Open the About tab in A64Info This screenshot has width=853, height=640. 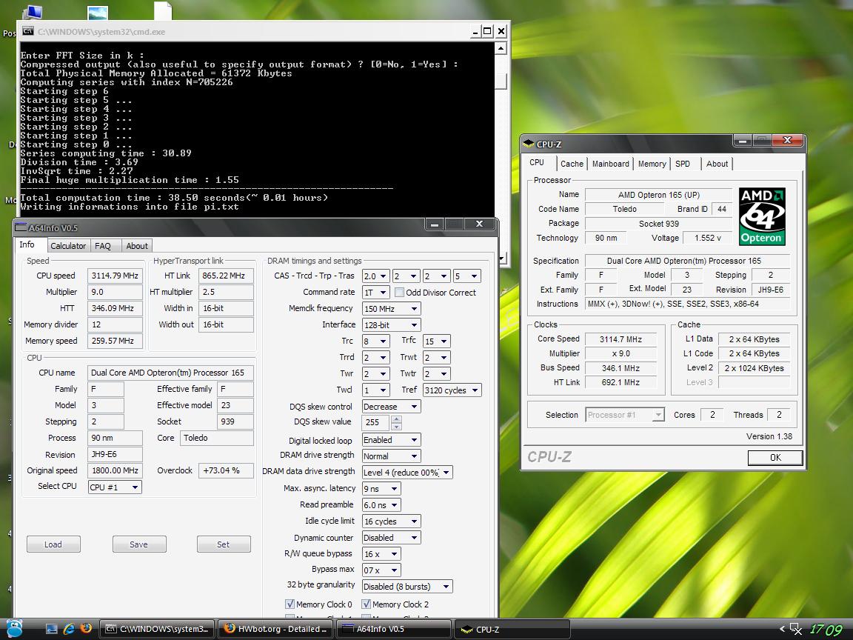136,245
